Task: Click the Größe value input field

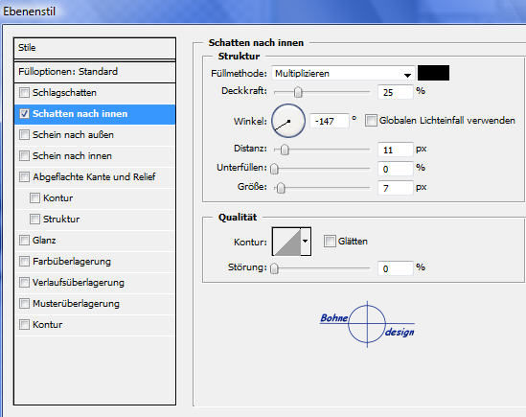Action: click(395, 188)
